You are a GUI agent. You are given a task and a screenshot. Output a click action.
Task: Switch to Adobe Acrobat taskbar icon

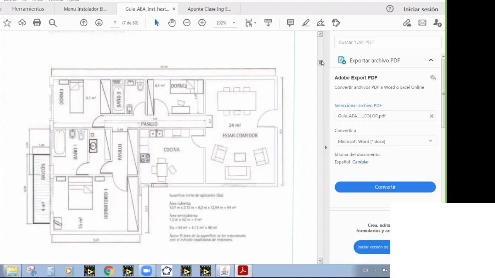(243, 271)
